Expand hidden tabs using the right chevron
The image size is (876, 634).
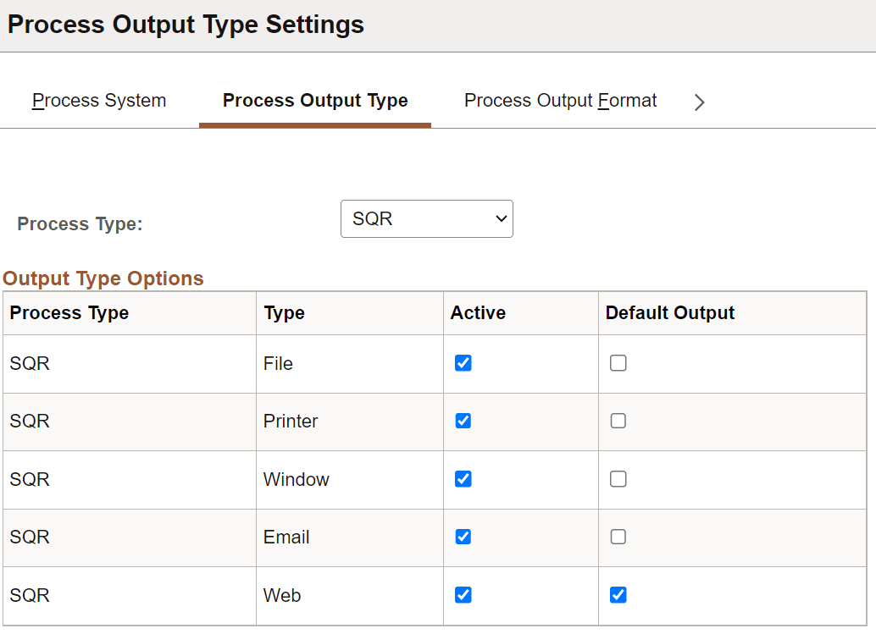tap(699, 102)
